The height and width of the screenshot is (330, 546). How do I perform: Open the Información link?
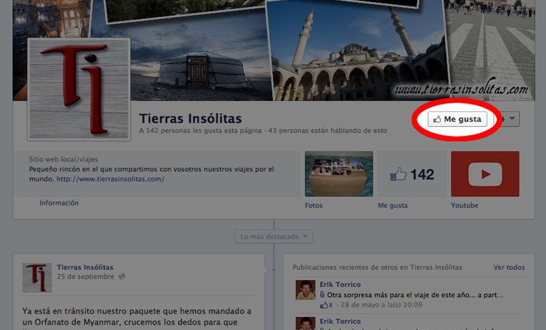pos(59,203)
